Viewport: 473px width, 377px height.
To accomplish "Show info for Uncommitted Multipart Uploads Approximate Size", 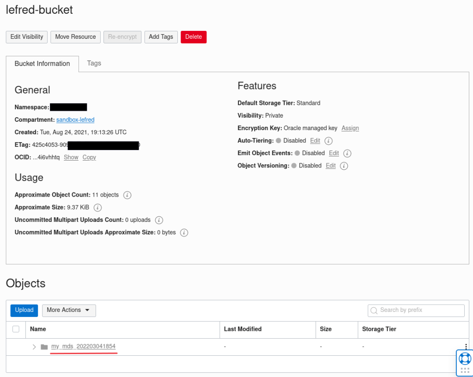I will point(184,233).
